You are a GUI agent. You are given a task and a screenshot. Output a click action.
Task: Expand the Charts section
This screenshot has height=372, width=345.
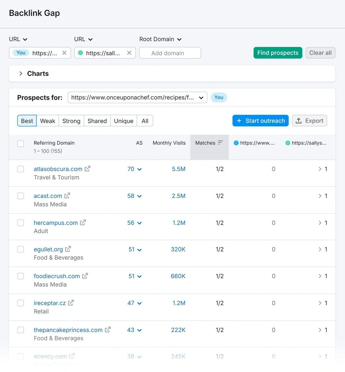coord(21,74)
